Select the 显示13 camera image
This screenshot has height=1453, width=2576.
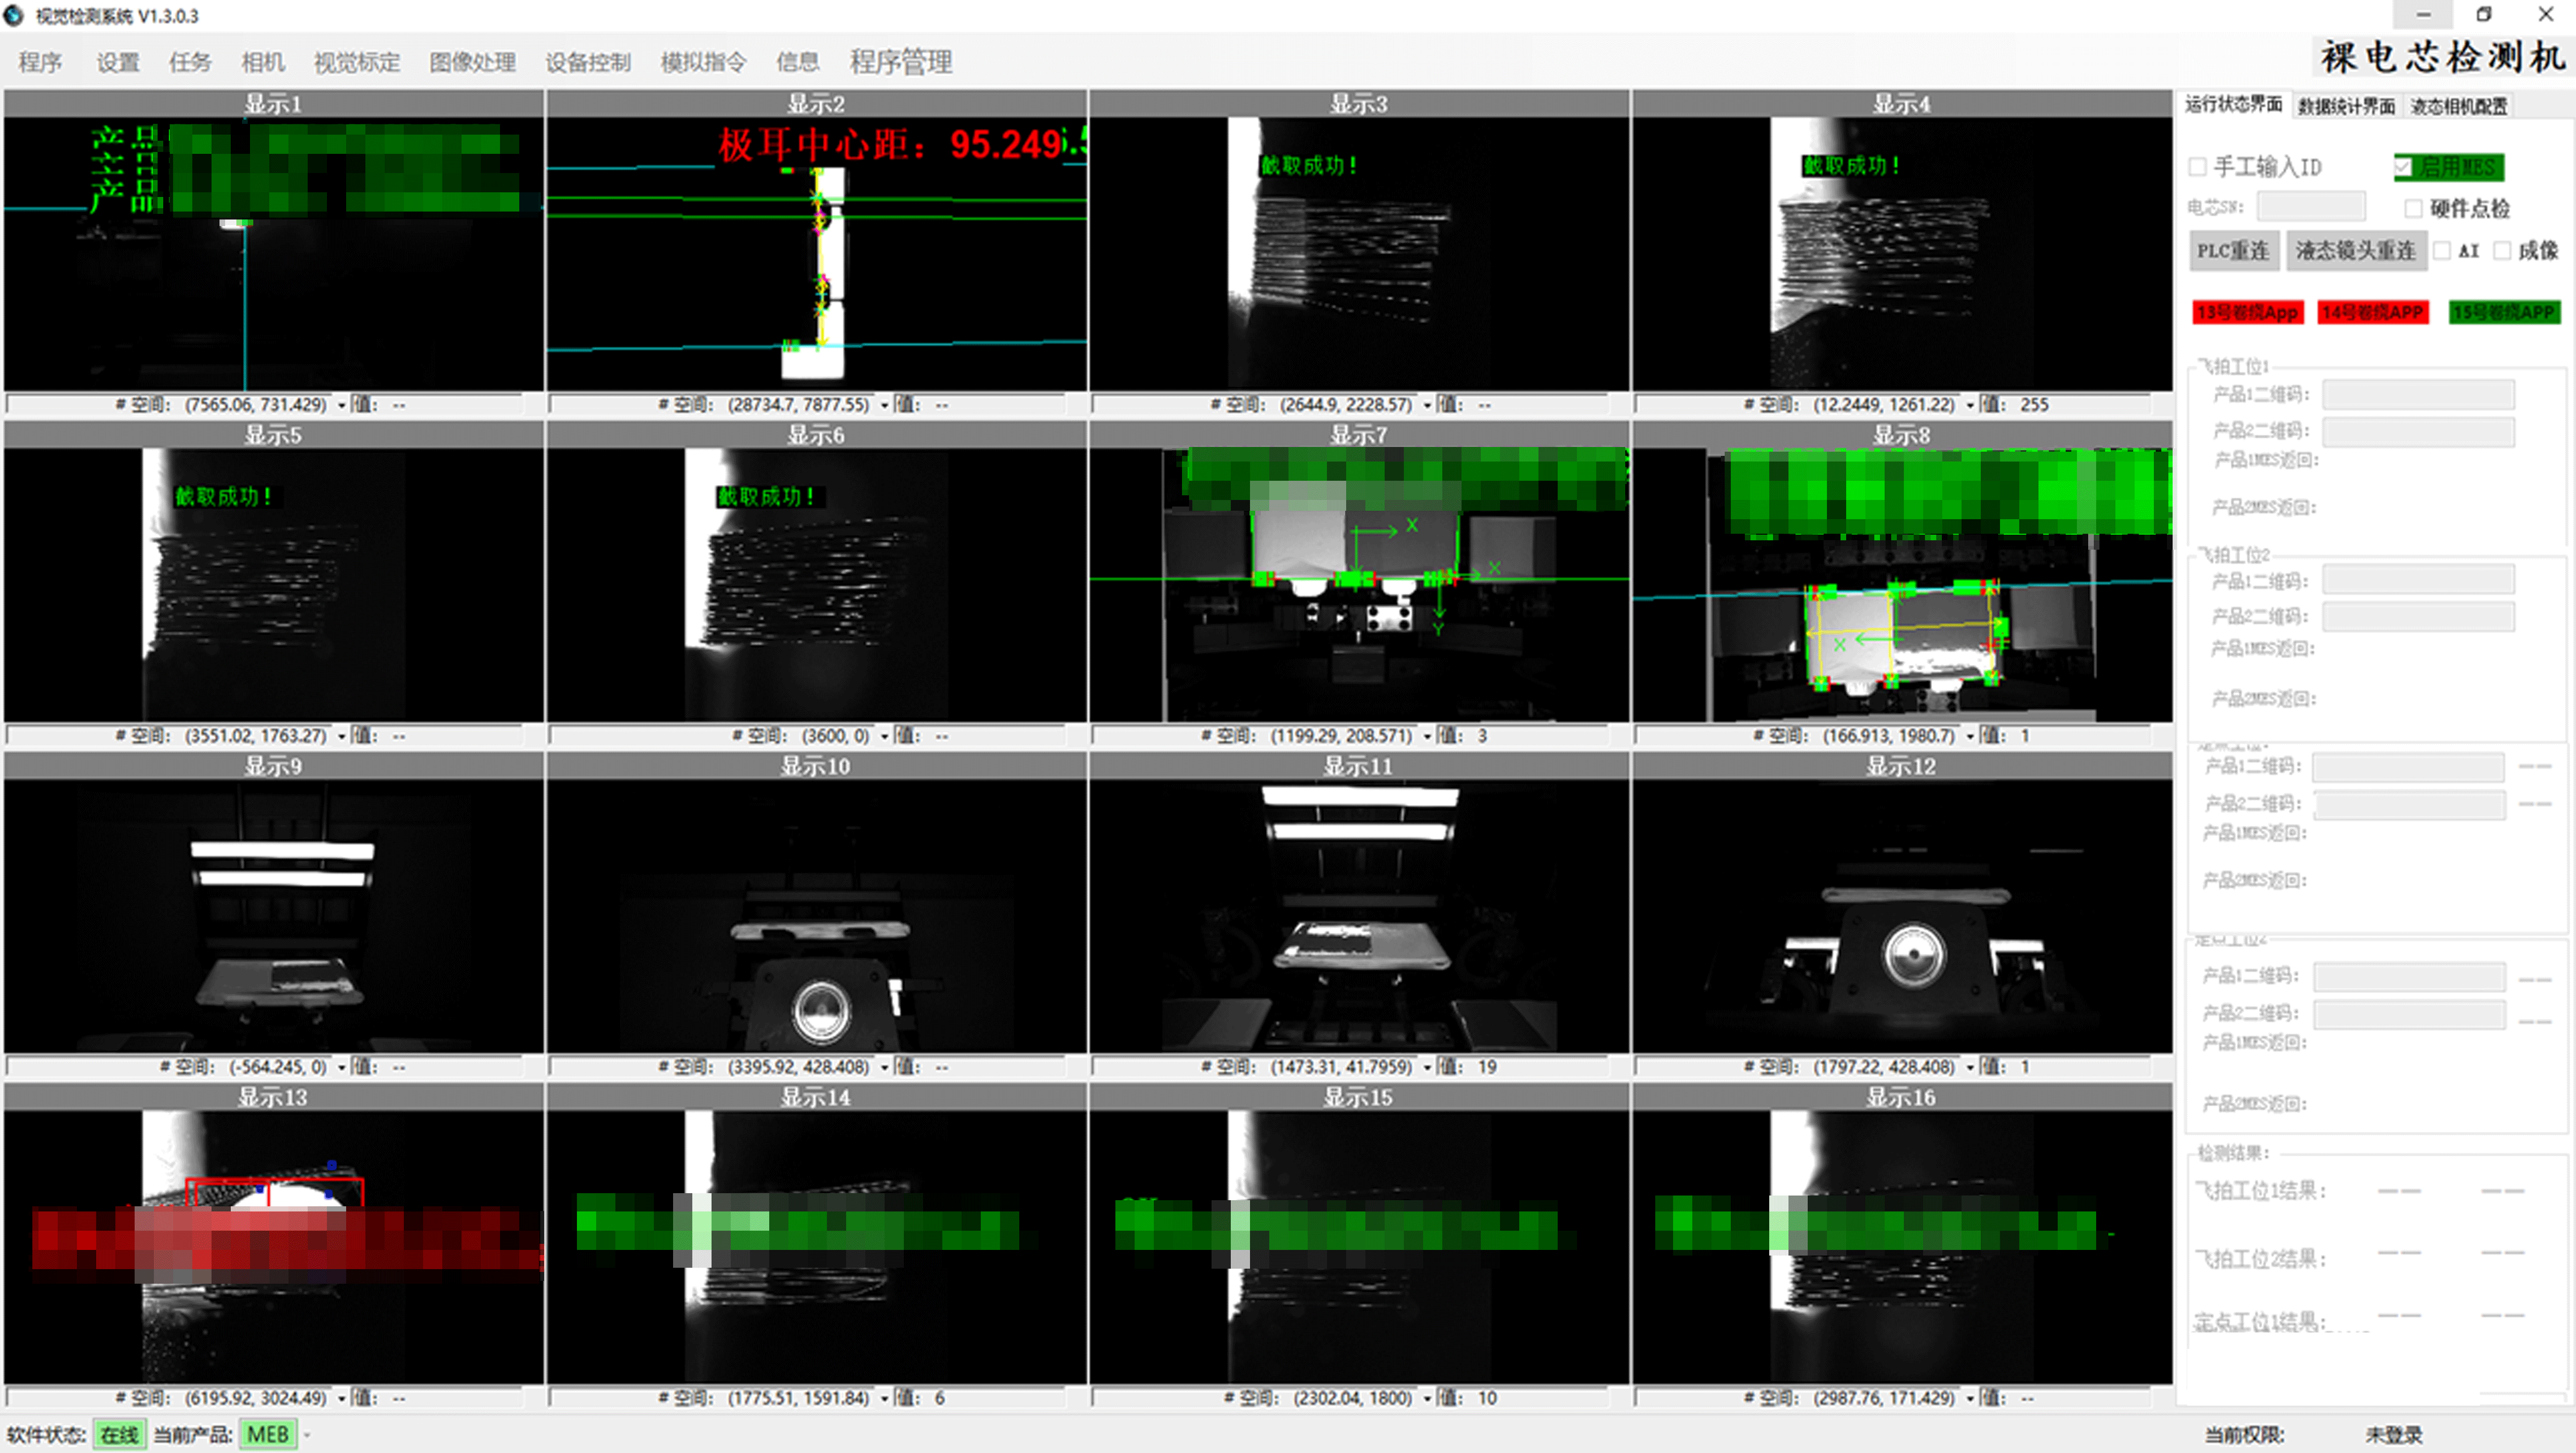coord(274,1247)
